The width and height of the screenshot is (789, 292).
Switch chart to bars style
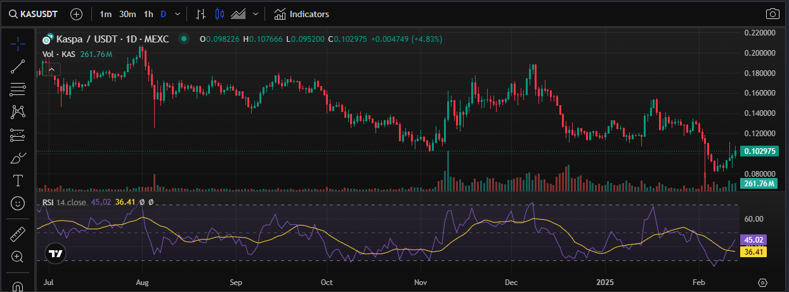click(x=200, y=14)
